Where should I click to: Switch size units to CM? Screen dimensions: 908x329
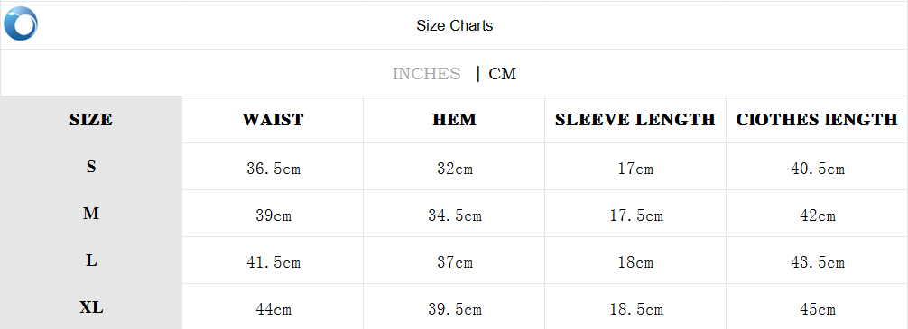[502, 74]
